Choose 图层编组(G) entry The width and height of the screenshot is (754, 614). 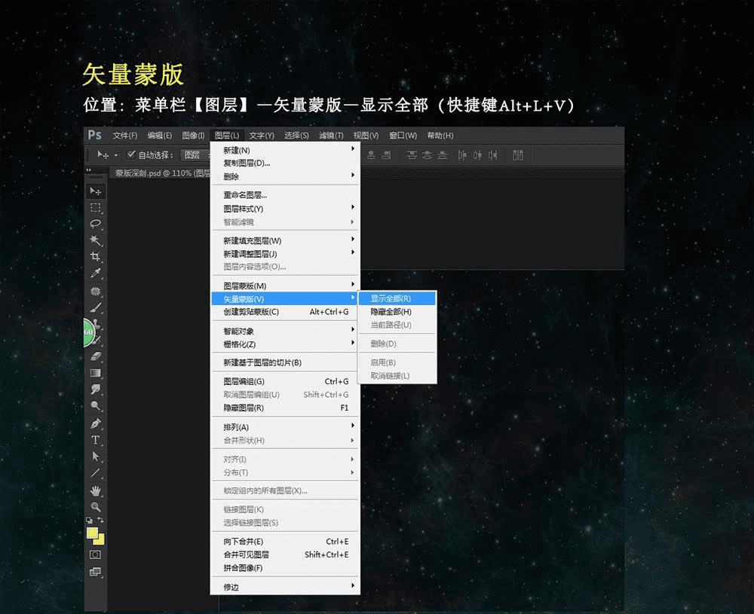[x=285, y=381]
